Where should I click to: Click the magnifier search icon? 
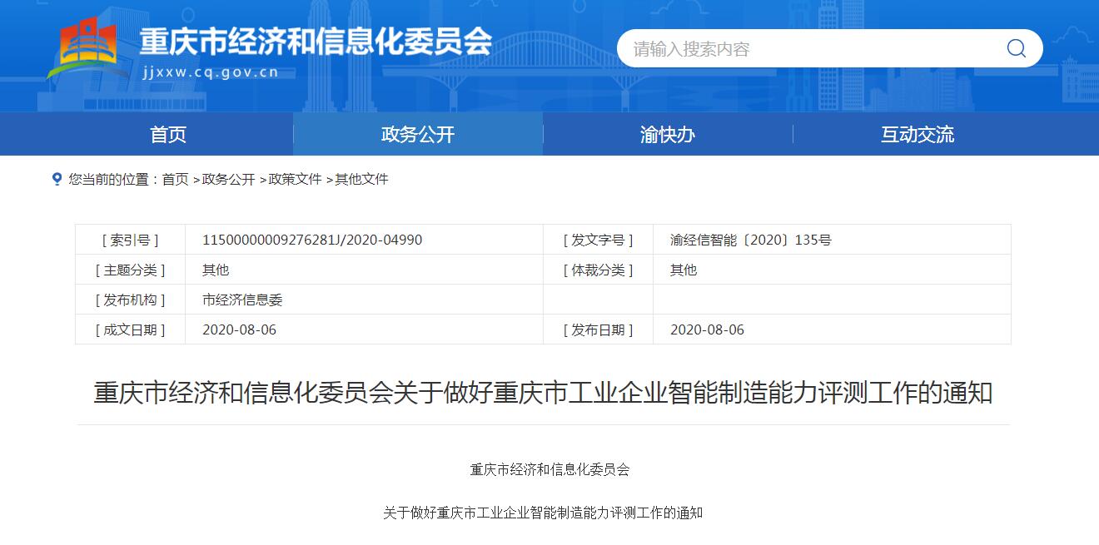point(1016,48)
